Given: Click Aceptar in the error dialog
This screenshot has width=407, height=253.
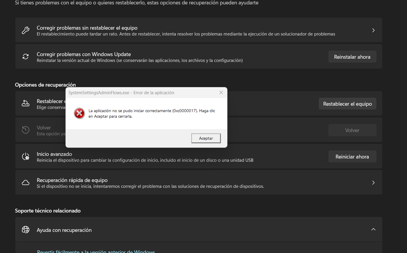Looking at the screenshot, I should [206, 138].
